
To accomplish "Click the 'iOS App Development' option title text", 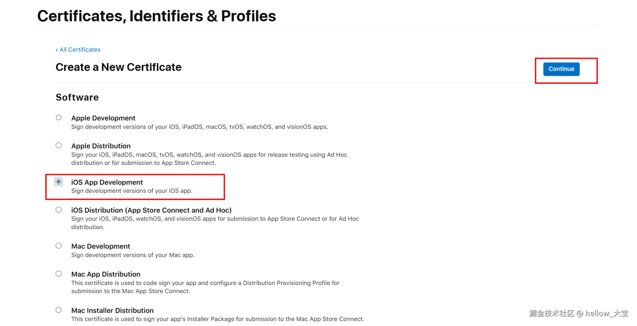I will (x=107, y=183).
